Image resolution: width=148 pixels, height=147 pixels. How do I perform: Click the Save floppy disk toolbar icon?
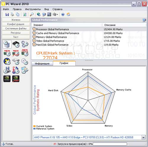pyautogui.click(x=7, y=14)
